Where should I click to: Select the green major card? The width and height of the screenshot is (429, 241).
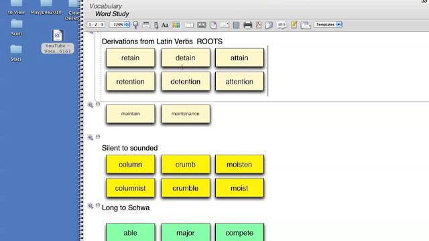coord(186,232)
